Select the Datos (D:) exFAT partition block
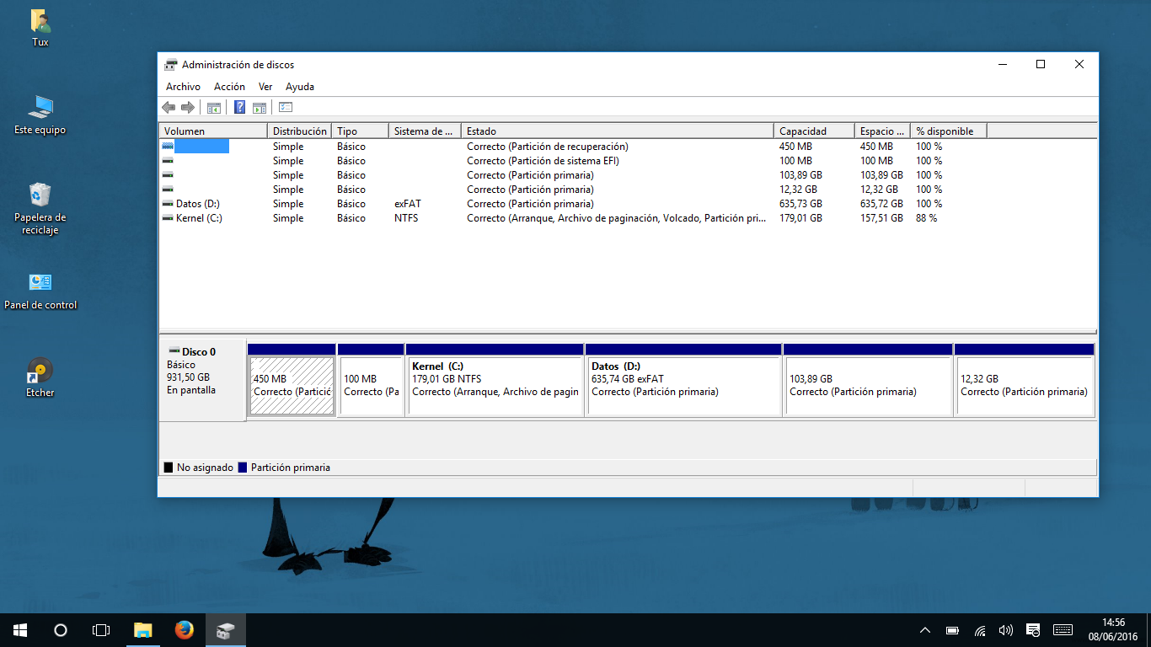The height and width of the screenshot is (647, 1151). click(x=683, y=383)
